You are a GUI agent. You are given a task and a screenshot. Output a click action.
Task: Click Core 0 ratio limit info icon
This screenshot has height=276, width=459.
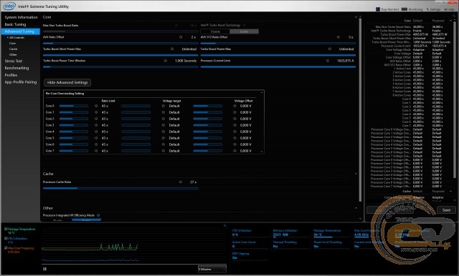pos(96,106)
